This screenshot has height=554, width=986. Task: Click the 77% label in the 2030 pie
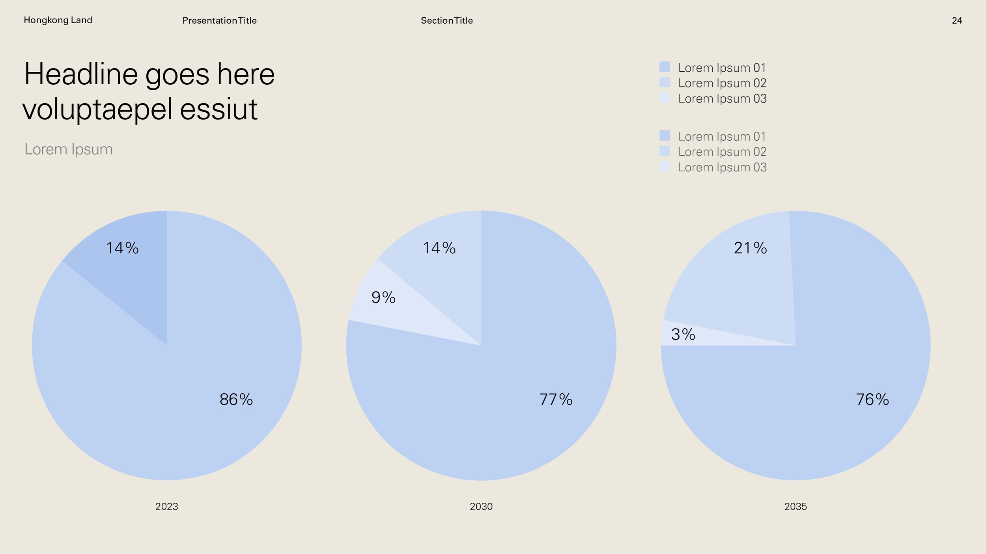pos(556,400)
